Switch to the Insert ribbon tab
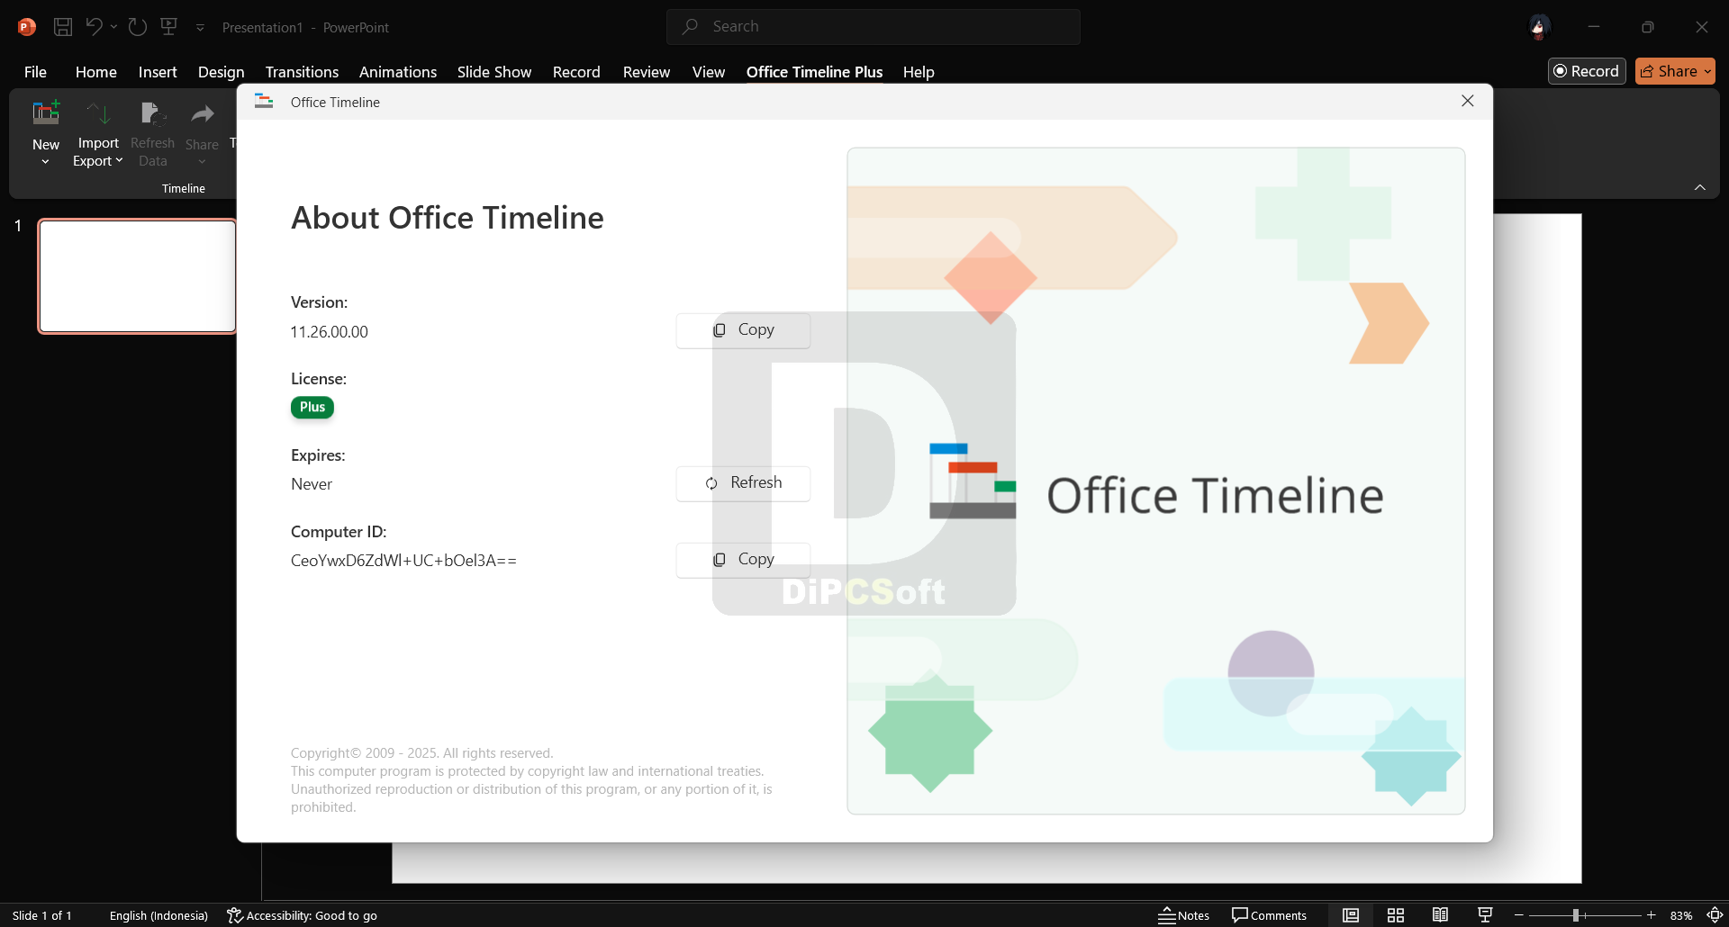This screenshot has height=927, width=1729. coord(158,72)
